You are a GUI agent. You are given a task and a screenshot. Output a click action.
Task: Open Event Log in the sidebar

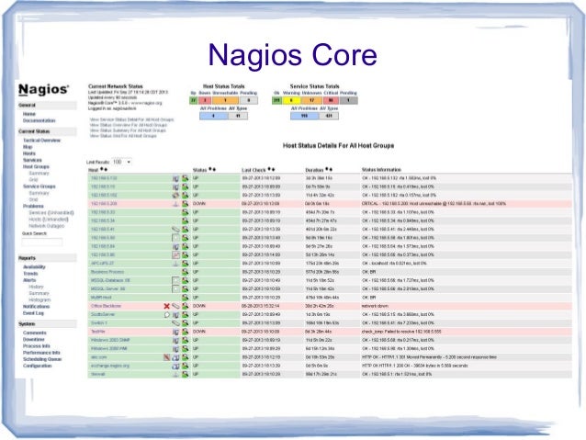click(34, 313)
